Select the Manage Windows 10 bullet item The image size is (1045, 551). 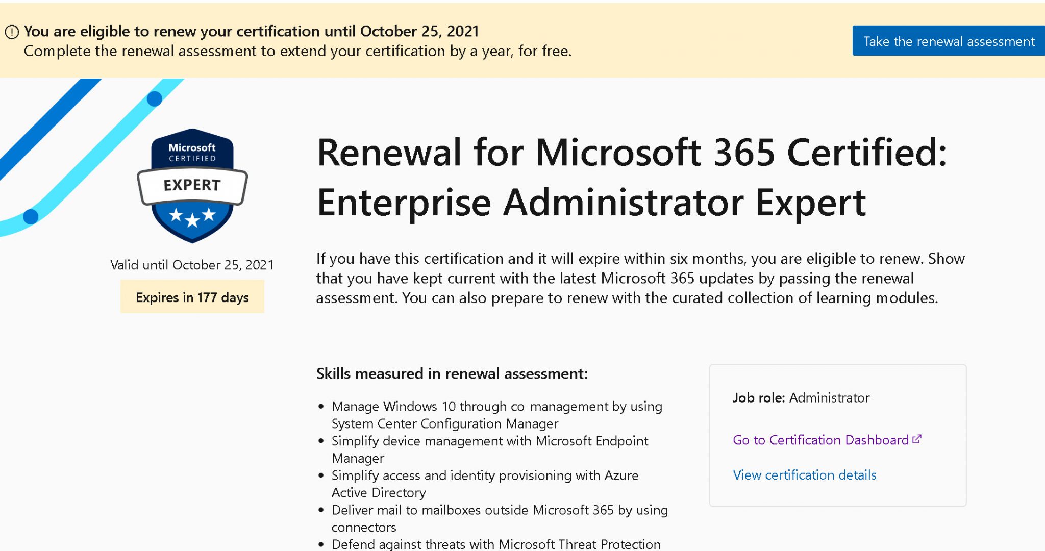[x=497, y=415]
